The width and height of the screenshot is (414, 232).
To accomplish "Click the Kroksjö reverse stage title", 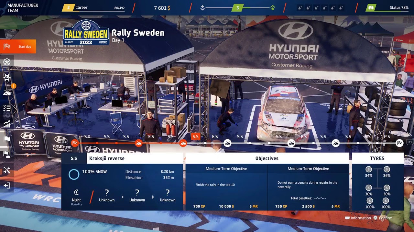I will [107, 158].
